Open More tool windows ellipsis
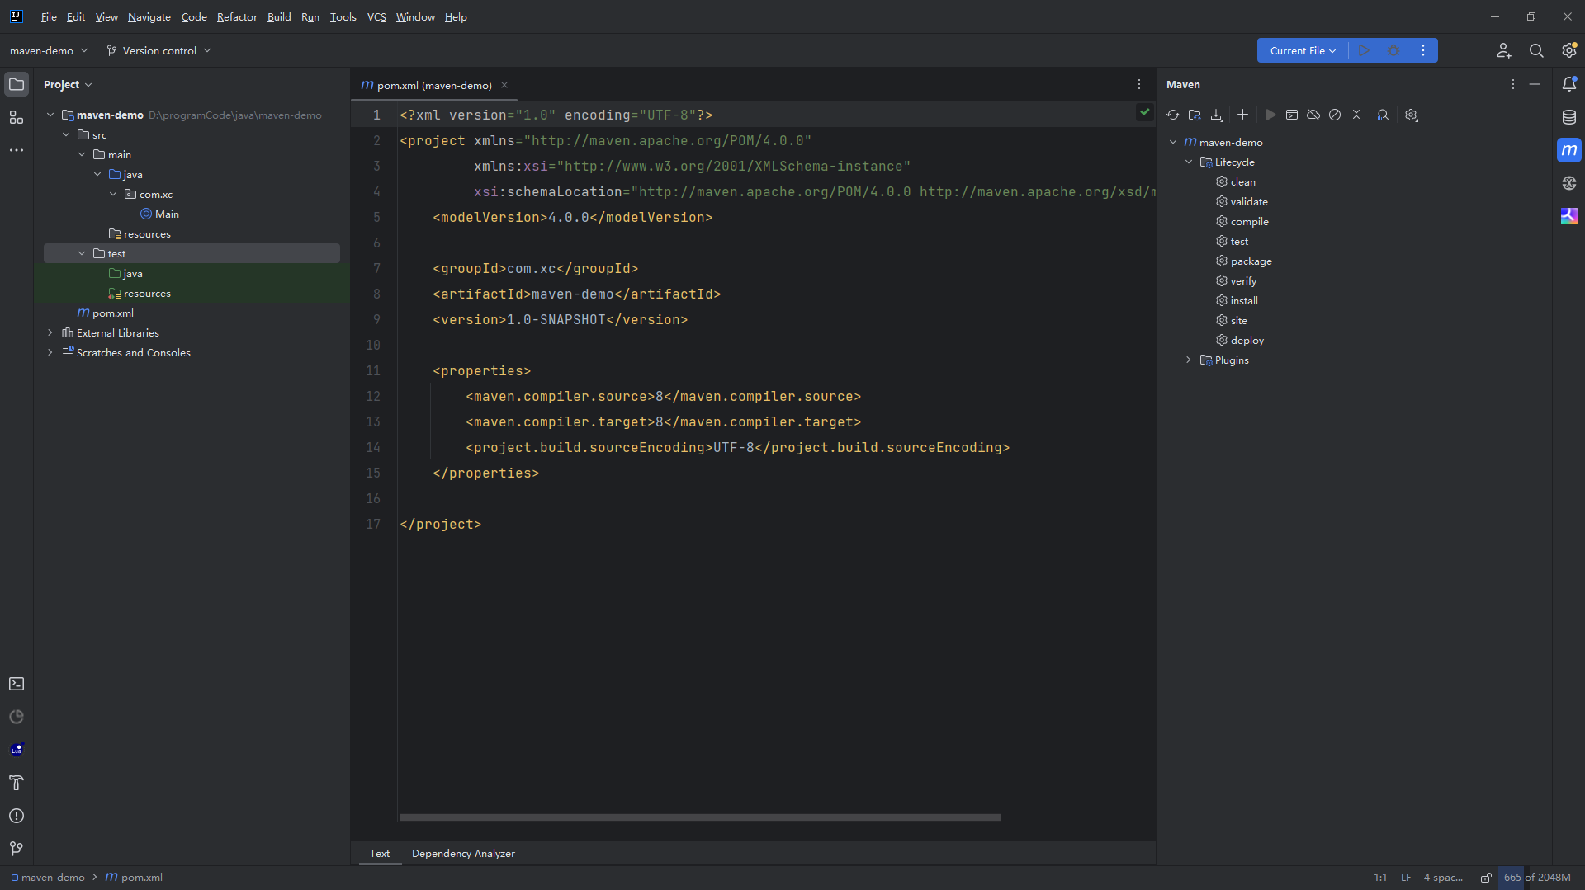Viewport: 1585px width, 890px height. [x=17, y=150]
